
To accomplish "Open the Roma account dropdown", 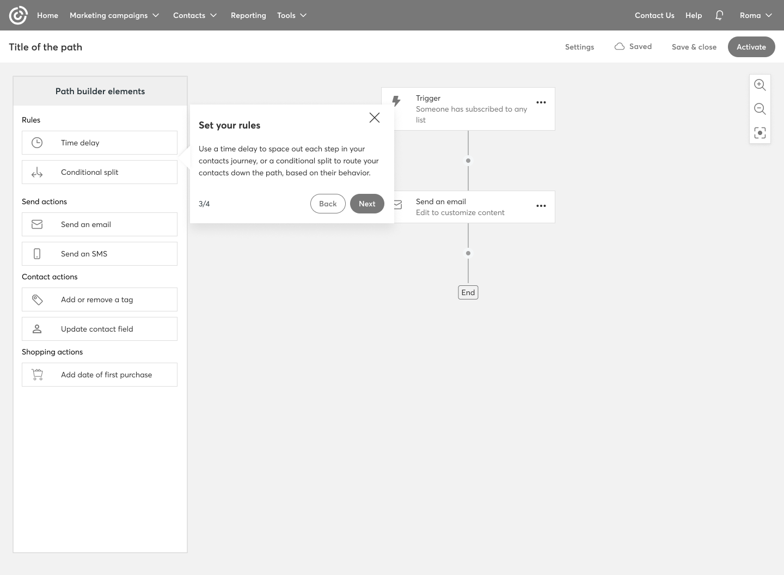I will tap(756, 15).
